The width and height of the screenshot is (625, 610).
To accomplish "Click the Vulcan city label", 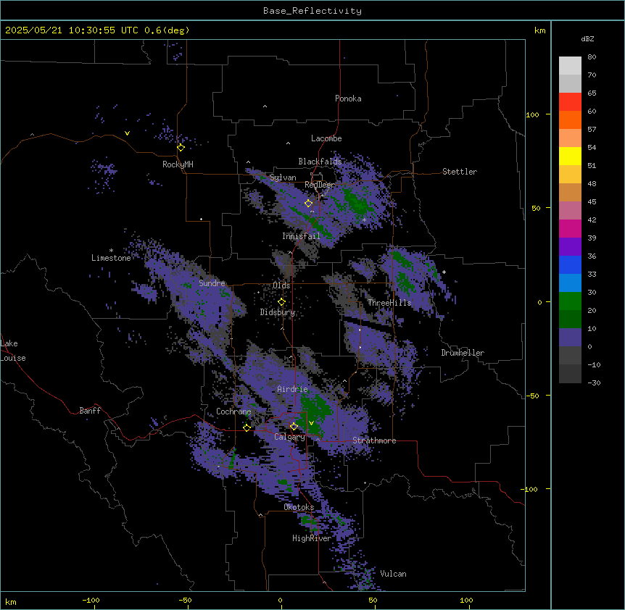I will click(394, 574).
